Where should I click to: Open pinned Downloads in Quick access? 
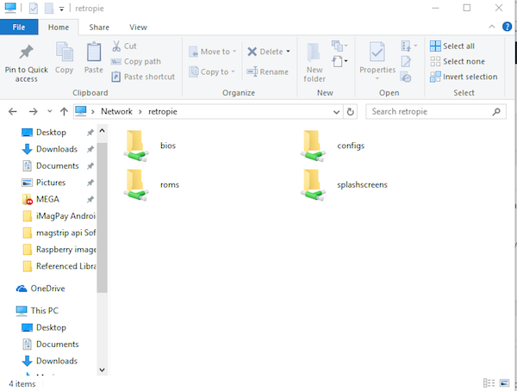(x=57, y=149)
